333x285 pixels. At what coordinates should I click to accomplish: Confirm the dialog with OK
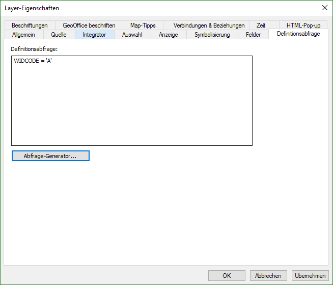[x=227, y=276]
